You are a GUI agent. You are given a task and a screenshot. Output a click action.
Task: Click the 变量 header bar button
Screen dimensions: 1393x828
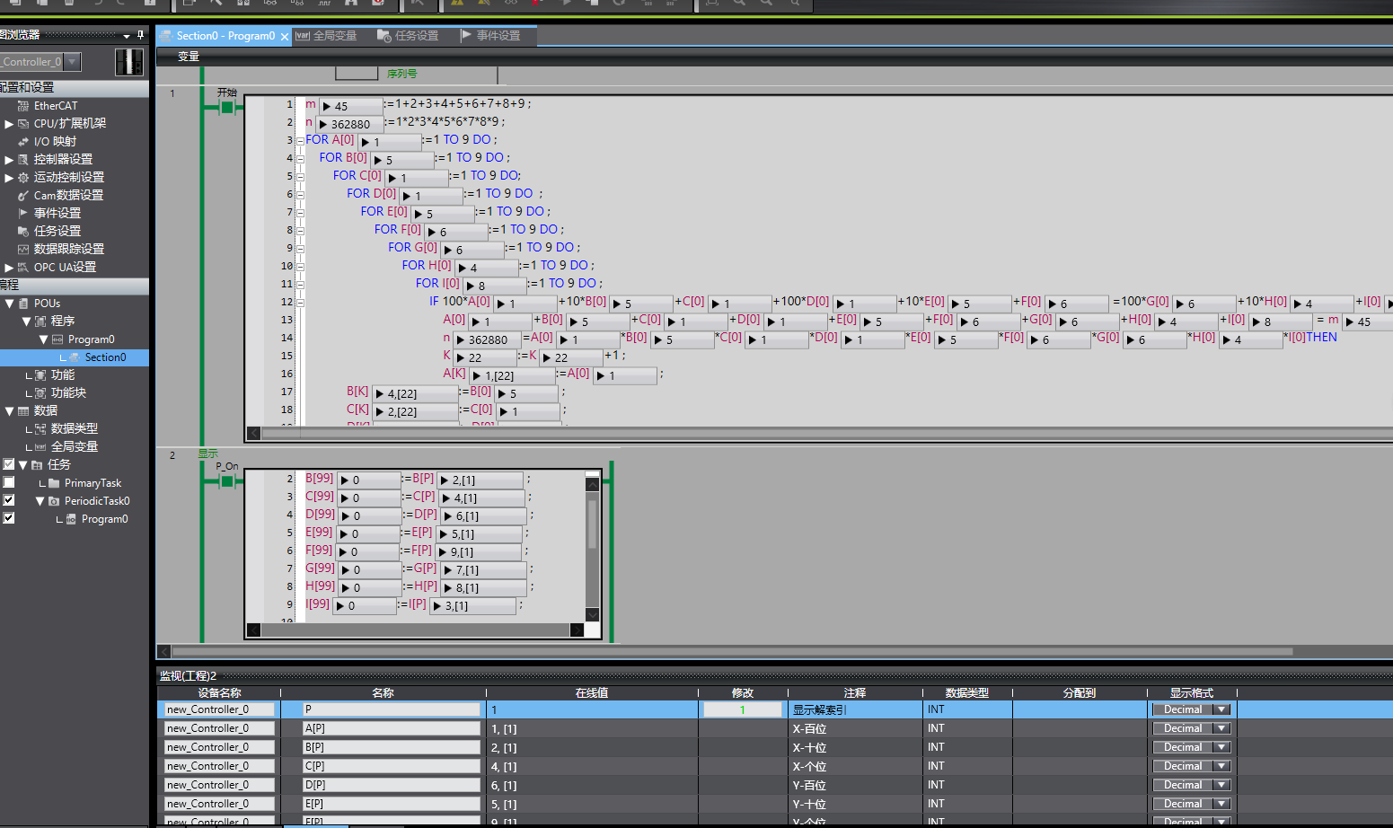189,57
